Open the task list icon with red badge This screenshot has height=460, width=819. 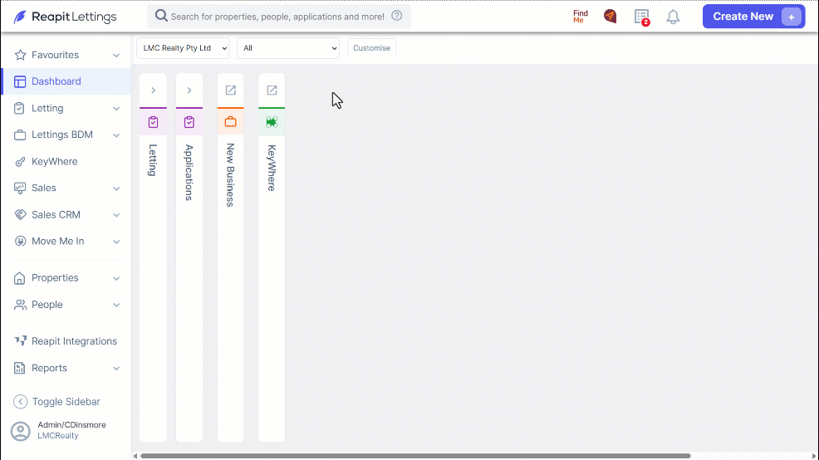(642, 17)
